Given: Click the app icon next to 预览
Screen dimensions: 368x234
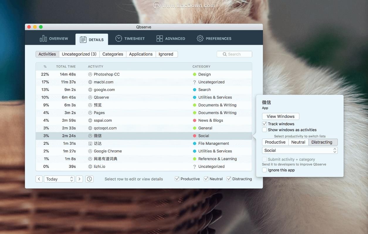Looking at the screenshot, I should (90, 105).
